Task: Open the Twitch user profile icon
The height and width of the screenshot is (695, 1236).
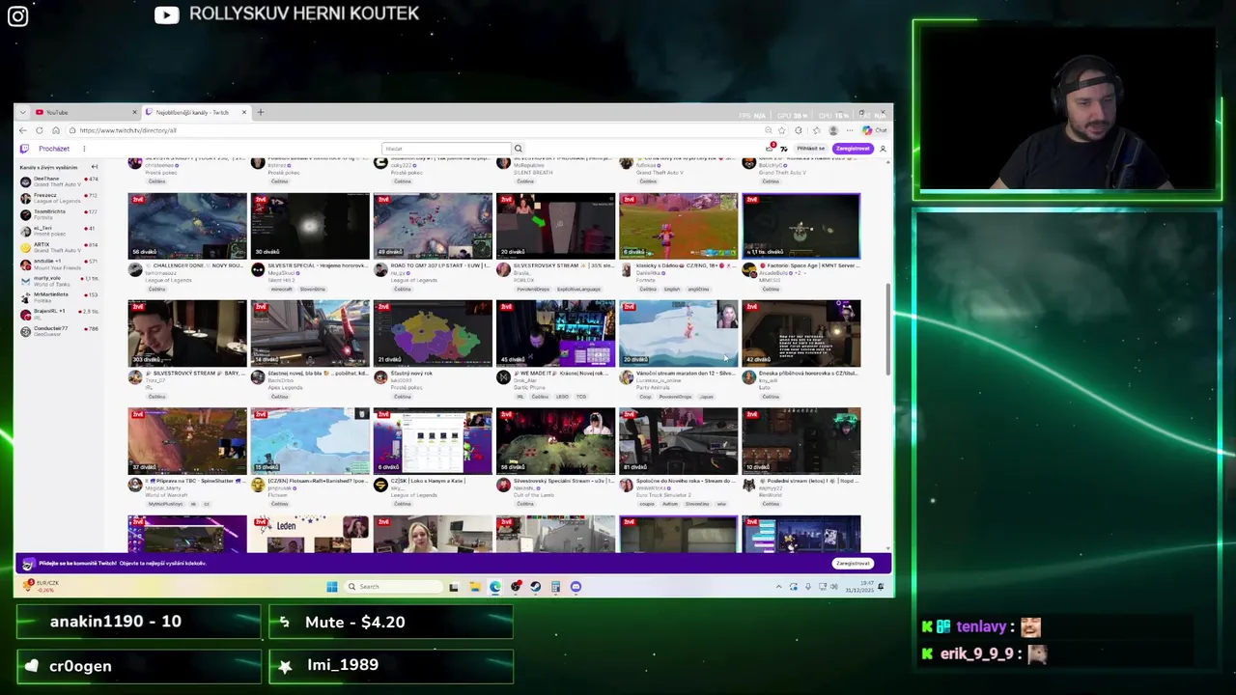Action: [883, 149]
